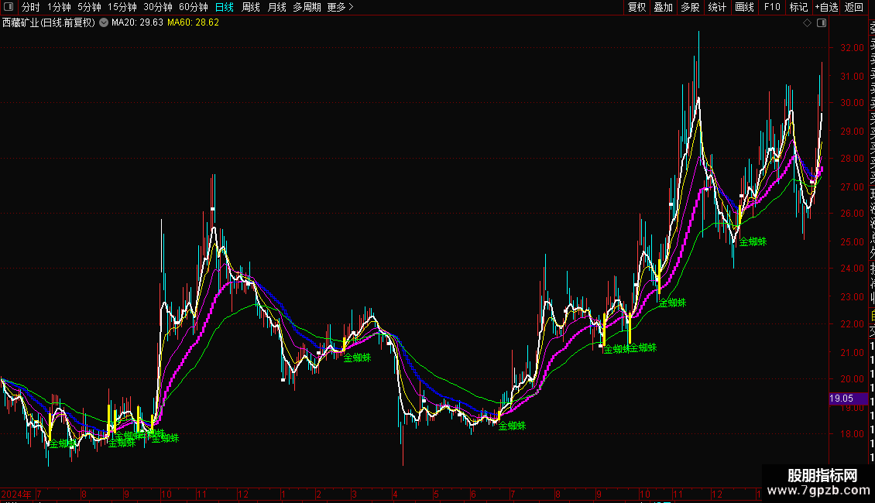Screen dimensions: 875x503
Task: Open 多股 multi-stock view
Action: pyautogui.click(x=690, y=7)
